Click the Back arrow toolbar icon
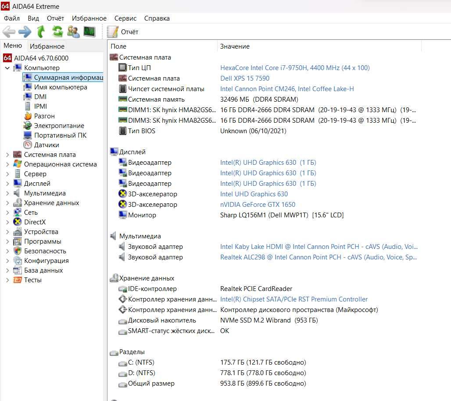The width and height of the screenshot is (451, 401). click(9, 32)
